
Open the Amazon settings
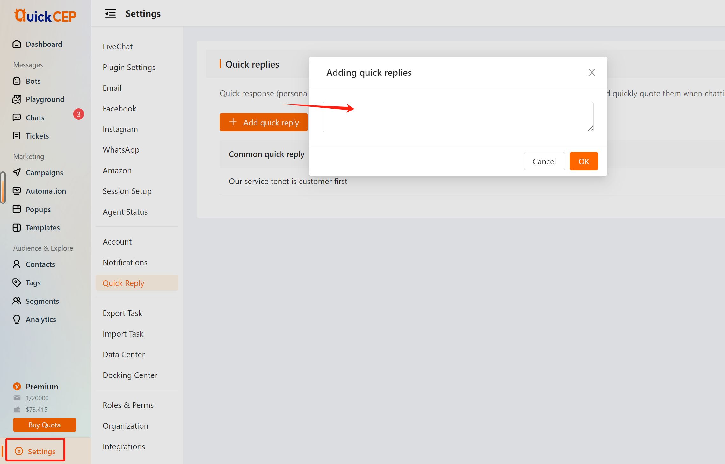click(117, 170)
